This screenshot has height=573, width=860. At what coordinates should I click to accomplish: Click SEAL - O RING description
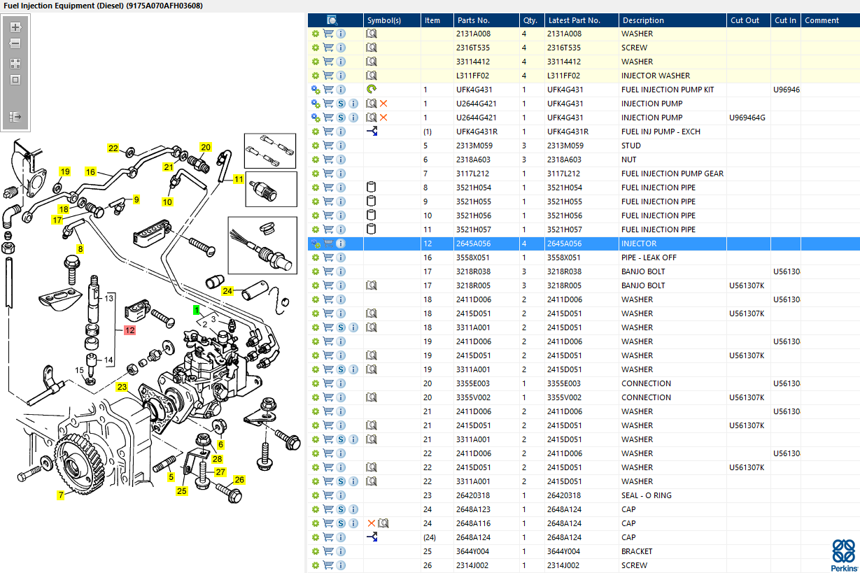click(646, 495)
